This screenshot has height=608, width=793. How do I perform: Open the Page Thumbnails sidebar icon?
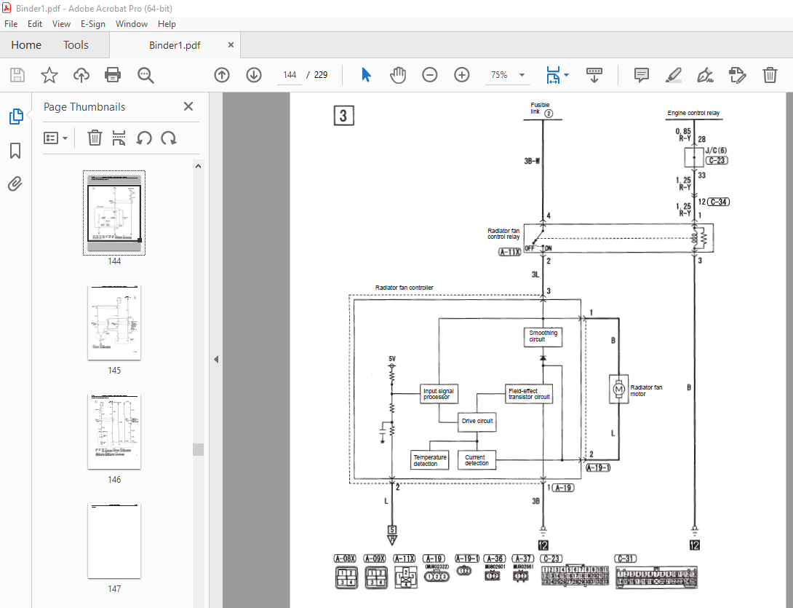(x=16, y=117)
